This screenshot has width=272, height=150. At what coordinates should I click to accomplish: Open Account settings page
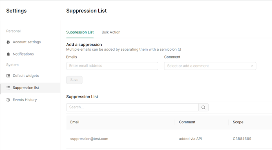coord(27,42)
